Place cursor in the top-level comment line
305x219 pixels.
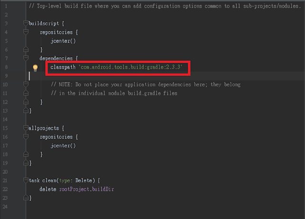pyautogui.click(x=143, y=6)
